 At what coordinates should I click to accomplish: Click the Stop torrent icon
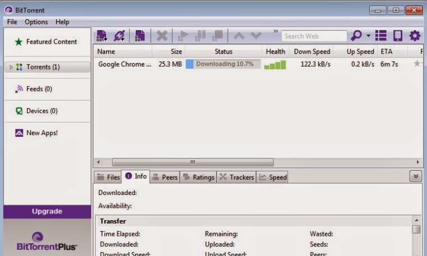coord(217,36)
